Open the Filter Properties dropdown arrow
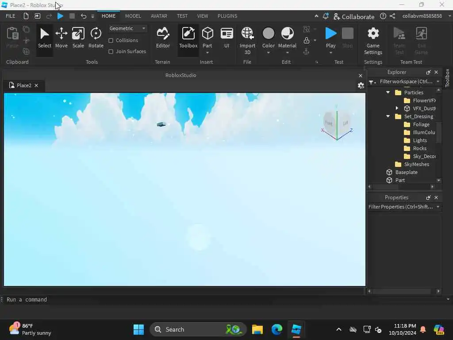 [438, 207]
